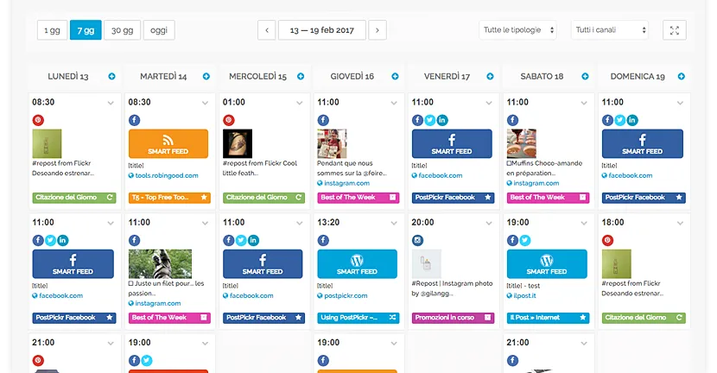Jump to oggi (today)
Viewport: 717px width, 373px height.
pyautogui.click(x=159, y=30)
